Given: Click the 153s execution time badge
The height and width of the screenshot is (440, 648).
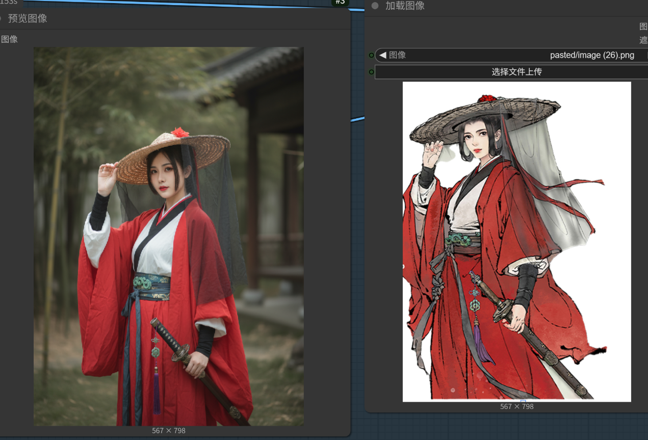Looking at the screenshot, I should point(9,2).
